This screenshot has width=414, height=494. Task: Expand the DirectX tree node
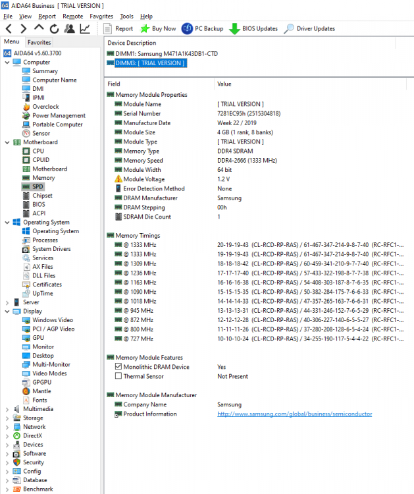click(7, 436)
